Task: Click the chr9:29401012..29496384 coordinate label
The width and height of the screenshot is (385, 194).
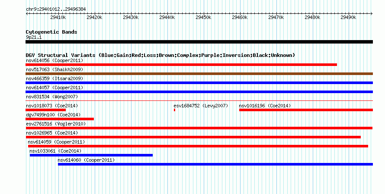Action: [56, 9]
